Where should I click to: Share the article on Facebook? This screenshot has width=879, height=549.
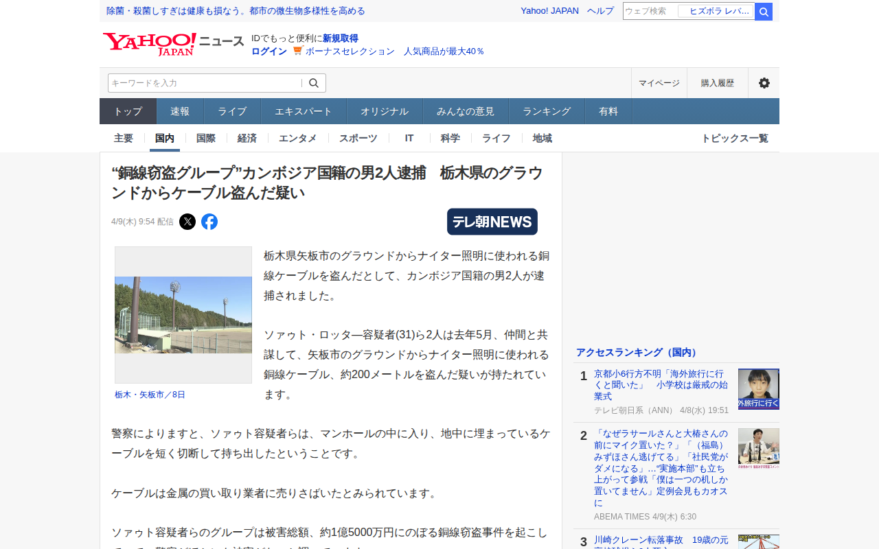pyautogui.click(x=209, y=222)
